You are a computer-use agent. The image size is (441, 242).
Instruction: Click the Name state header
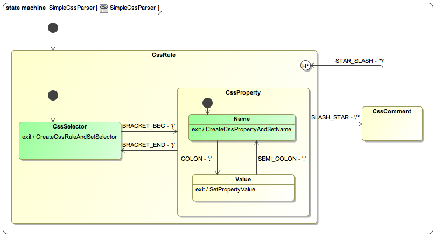coord(242,119)
